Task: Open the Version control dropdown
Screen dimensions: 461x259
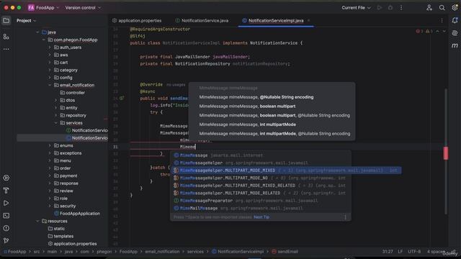Action: [x=83, y=8]
